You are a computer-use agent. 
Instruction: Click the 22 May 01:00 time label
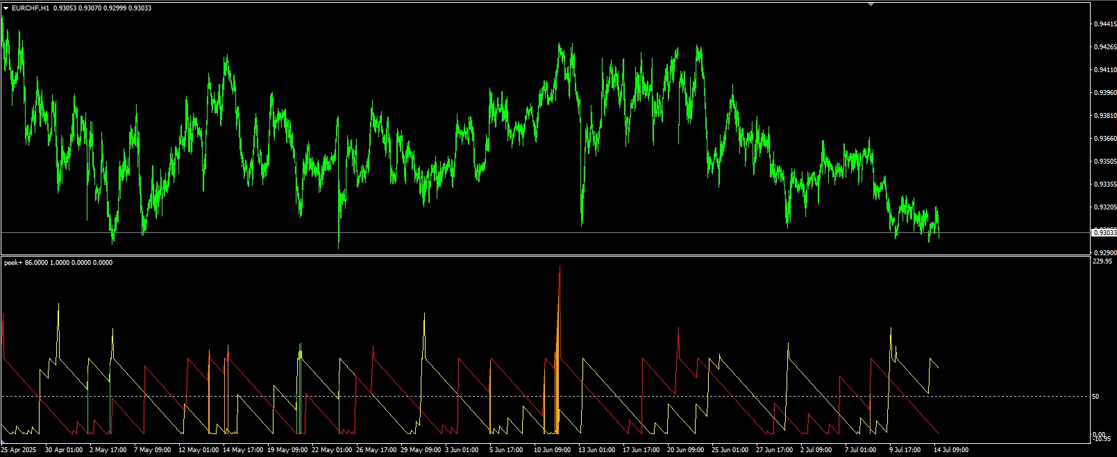pos(330,450)
